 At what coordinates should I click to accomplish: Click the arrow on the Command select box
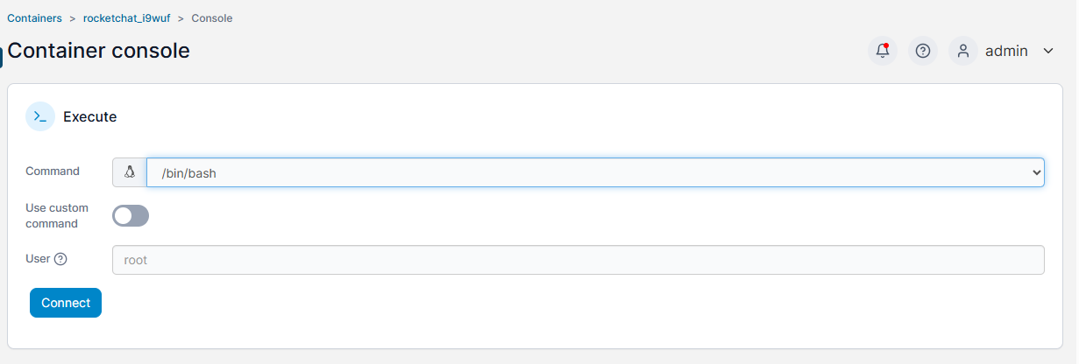[1036, 172]
